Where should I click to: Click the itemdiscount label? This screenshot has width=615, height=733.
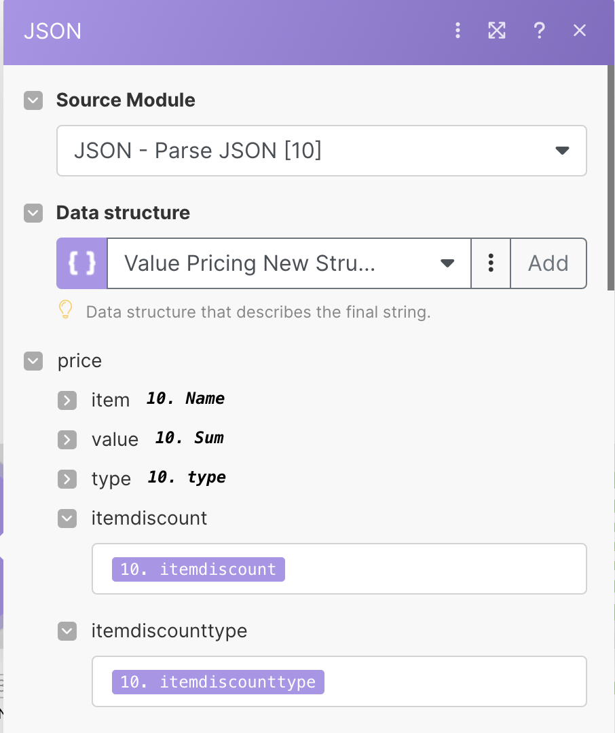pos(149,518)
